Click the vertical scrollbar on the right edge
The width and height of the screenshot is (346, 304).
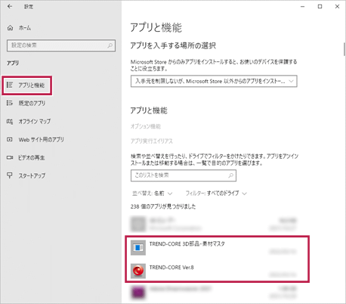pos(344,49)
